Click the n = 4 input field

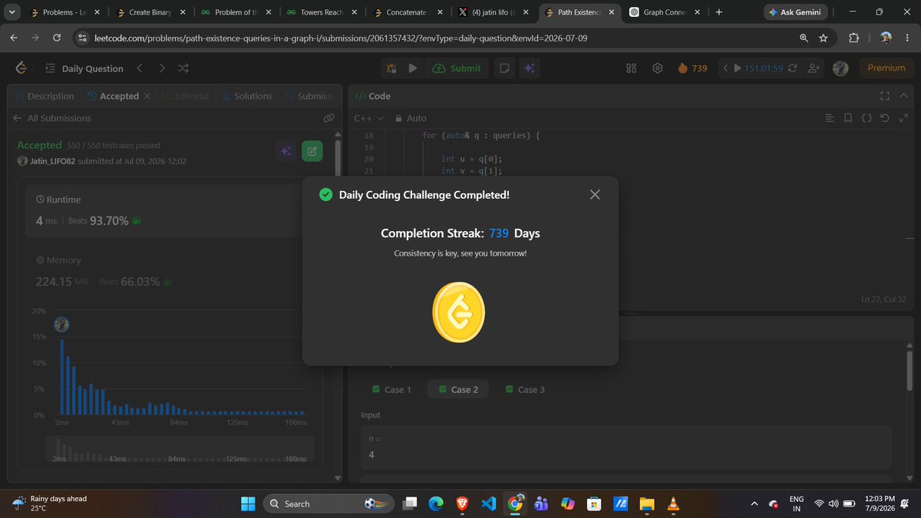[x=626, y=447]
